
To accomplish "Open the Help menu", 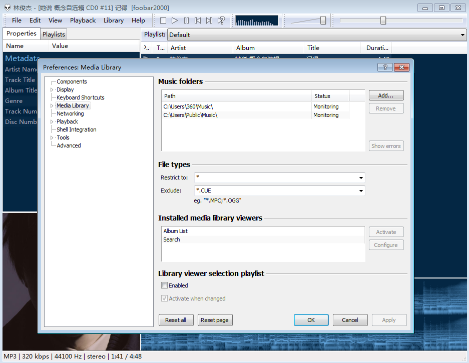I will (x=138, y=20).
